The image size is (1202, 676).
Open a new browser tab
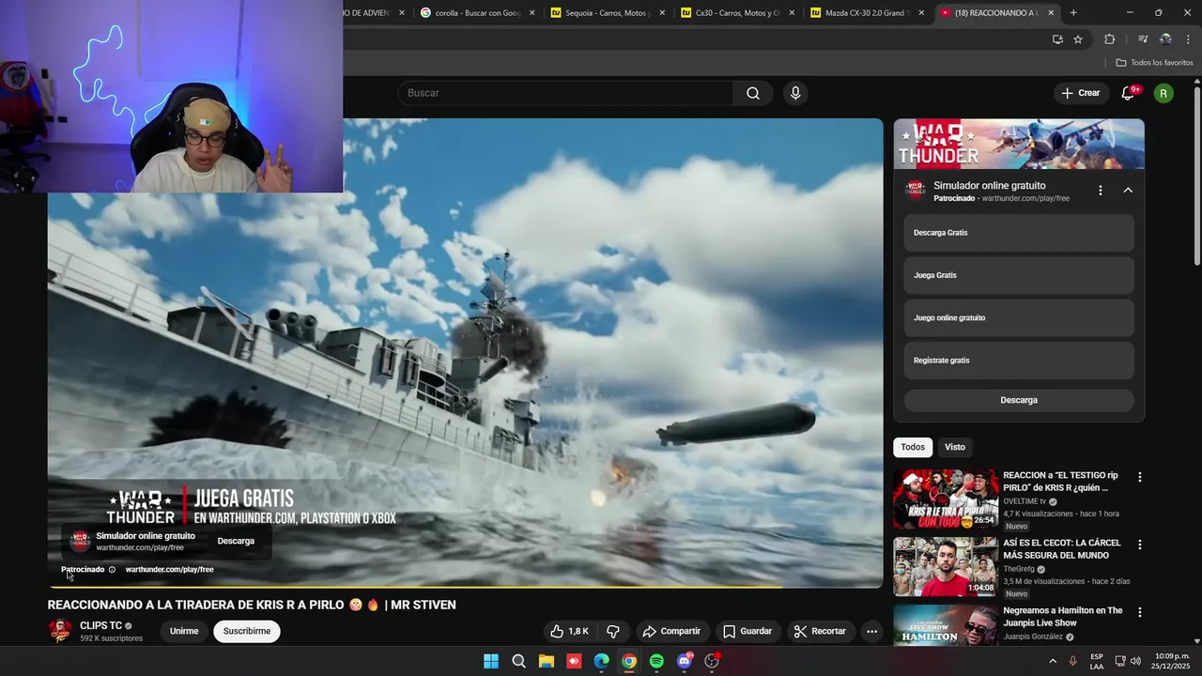point(1073,13)
